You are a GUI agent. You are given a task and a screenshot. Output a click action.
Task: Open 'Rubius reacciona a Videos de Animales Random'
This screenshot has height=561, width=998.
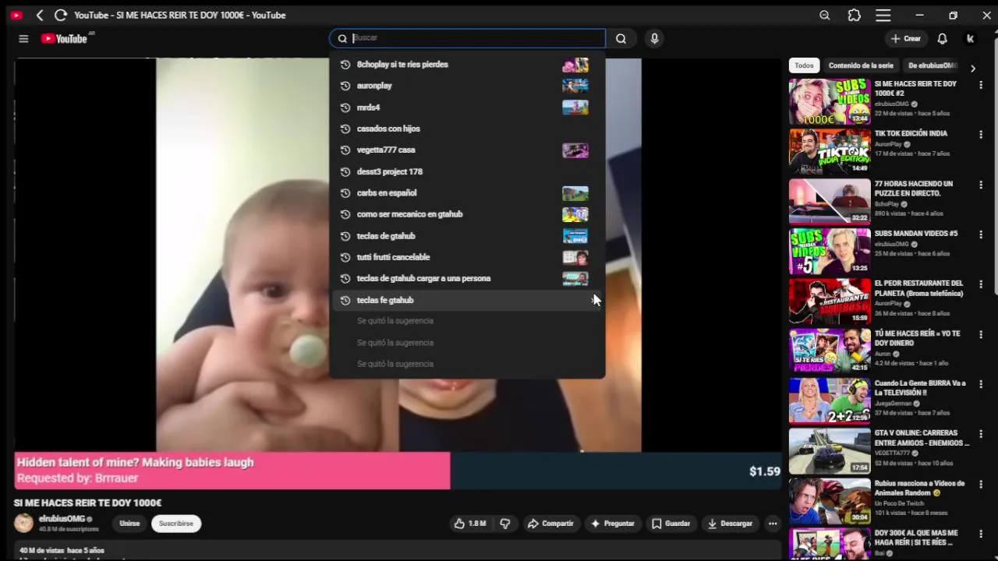(x=919, y=488)
